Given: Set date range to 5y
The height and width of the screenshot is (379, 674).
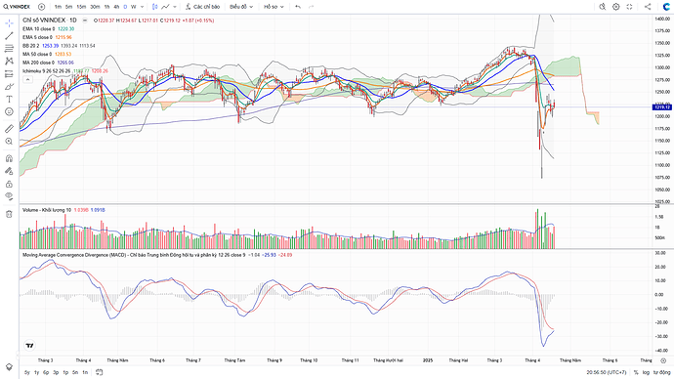Looking at the screenshot, I should coord(27,372).
